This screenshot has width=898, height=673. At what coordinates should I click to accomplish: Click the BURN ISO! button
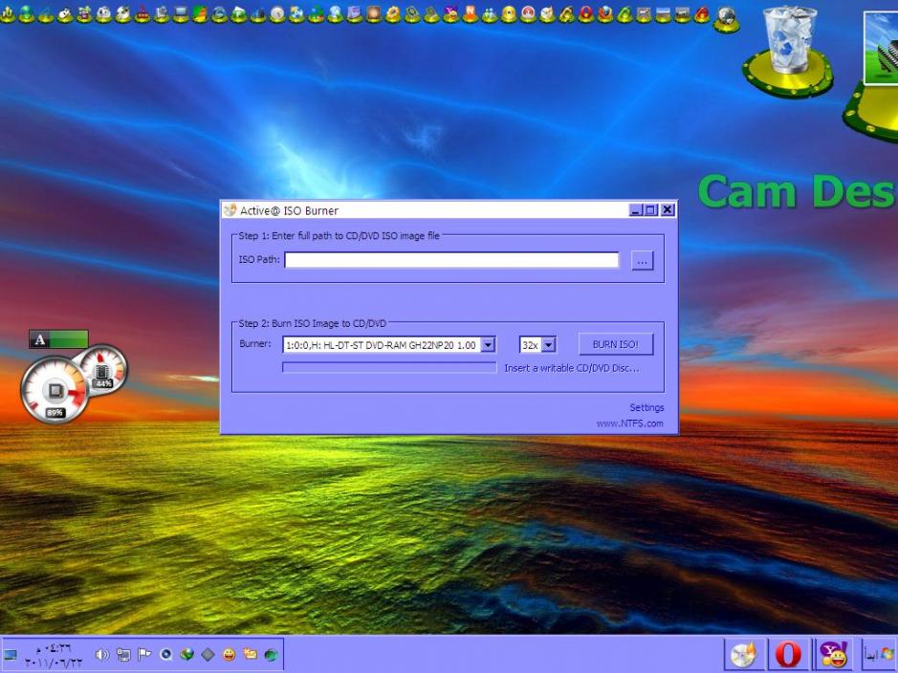coord(615,344)
